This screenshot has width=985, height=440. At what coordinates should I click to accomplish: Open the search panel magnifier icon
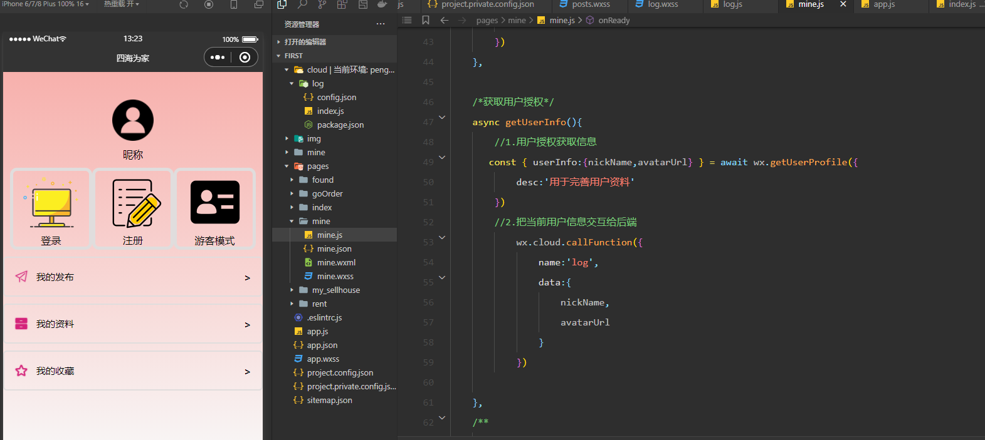pos(302,4)
